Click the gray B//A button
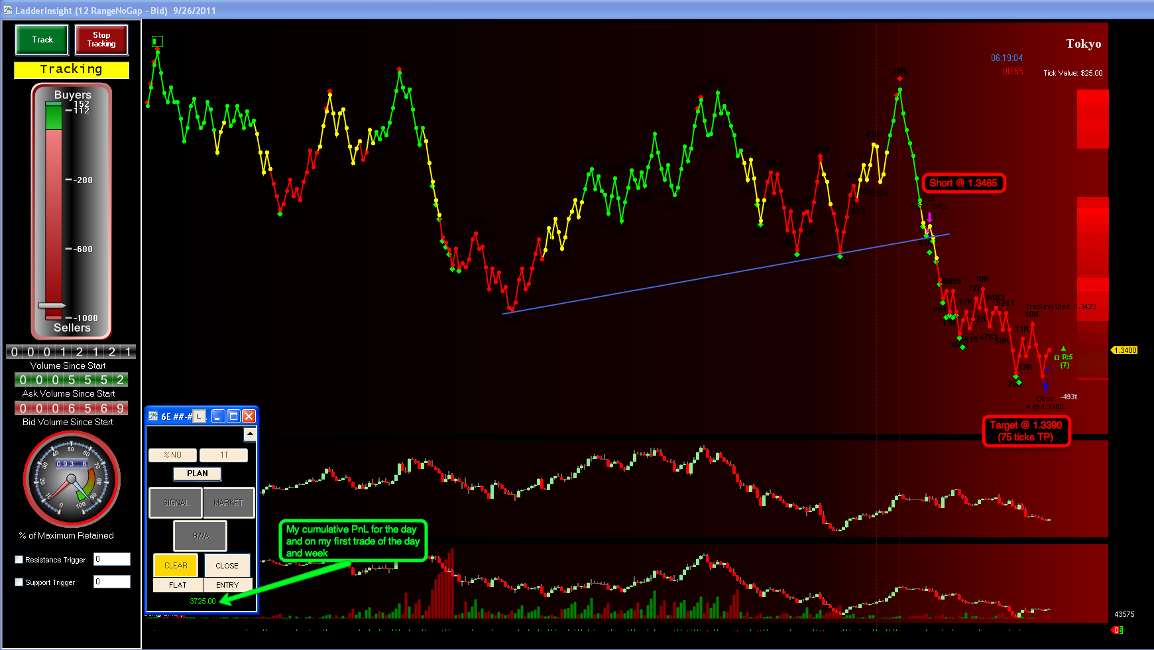This screenshot has width=1154, height=650. pyautogui.click(x=201, y=536)
